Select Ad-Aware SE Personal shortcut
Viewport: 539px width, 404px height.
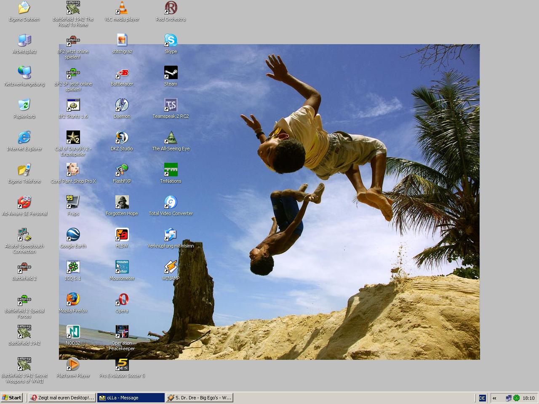[x=24, y=202]
